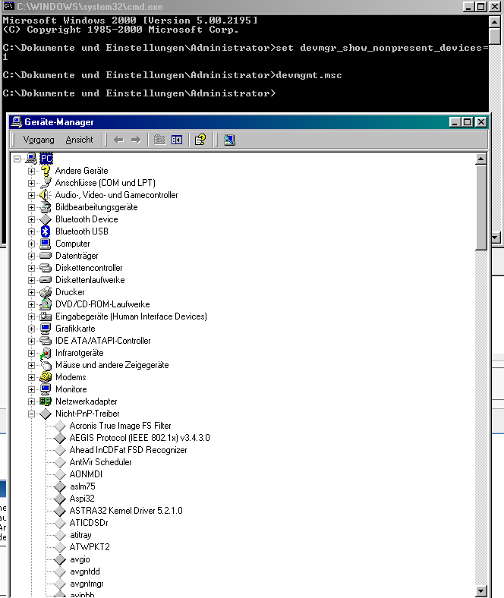Click the cmd.exe title bar icon
Image resolution: width=504 pixels, height=598 pixels.
coord(8,6)
